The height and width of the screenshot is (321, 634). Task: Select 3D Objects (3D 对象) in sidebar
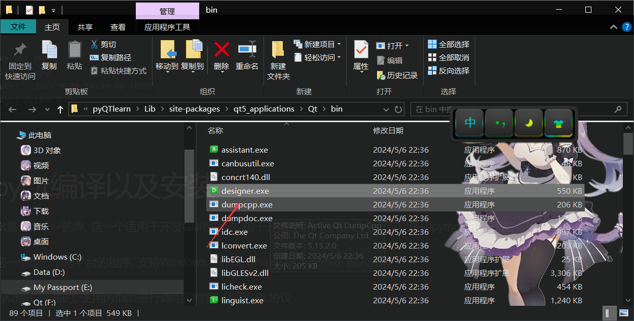(47, 150)
